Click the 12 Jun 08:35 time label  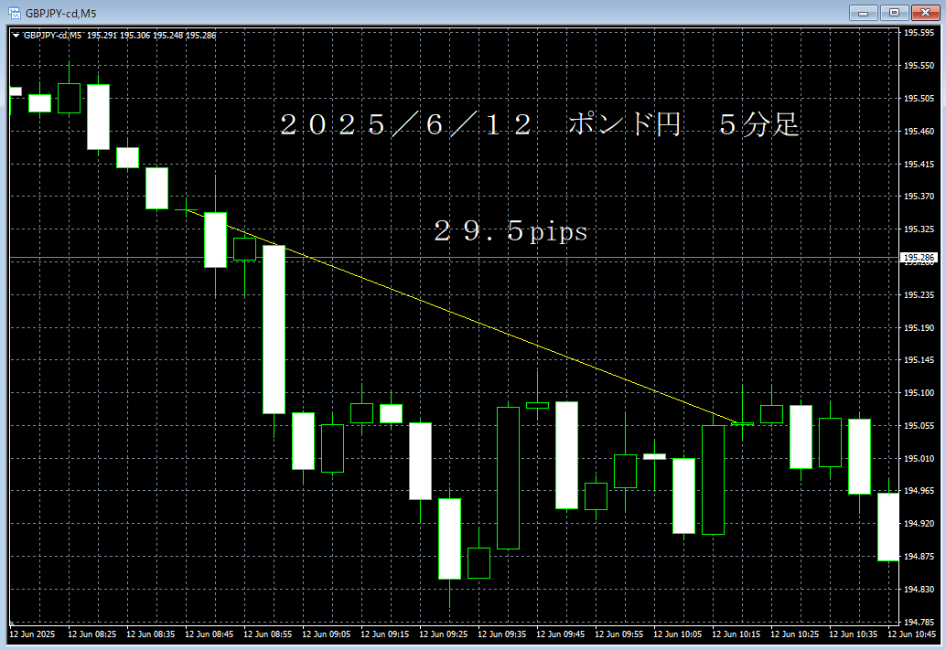[150, 634]
